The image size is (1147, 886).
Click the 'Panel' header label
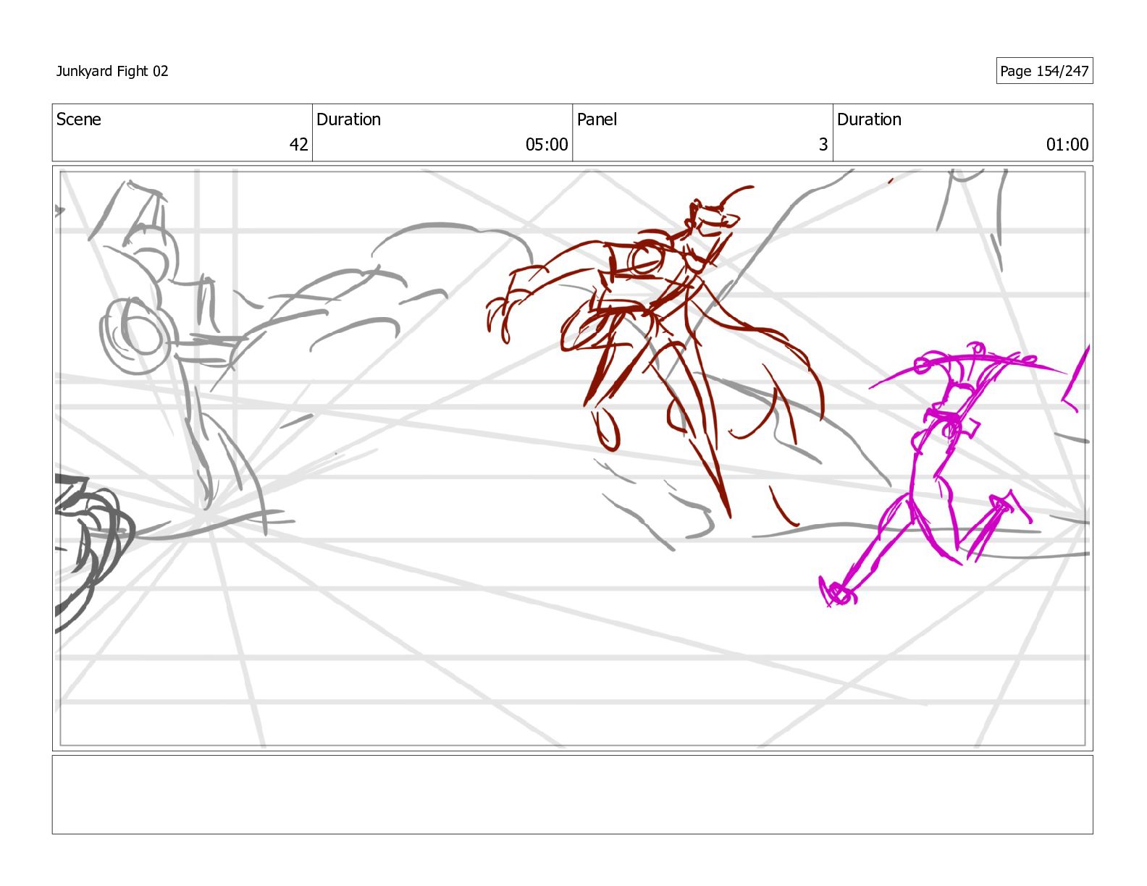tap(597, 119)
